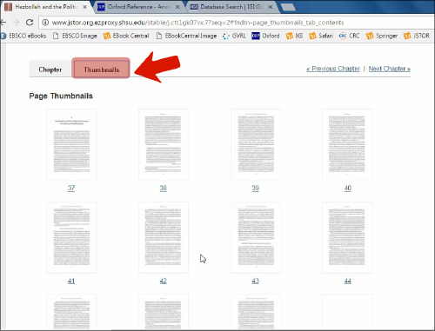Screen dimensions: 435x331
Task: Click the page number 42 link
Action: point(164,281)
